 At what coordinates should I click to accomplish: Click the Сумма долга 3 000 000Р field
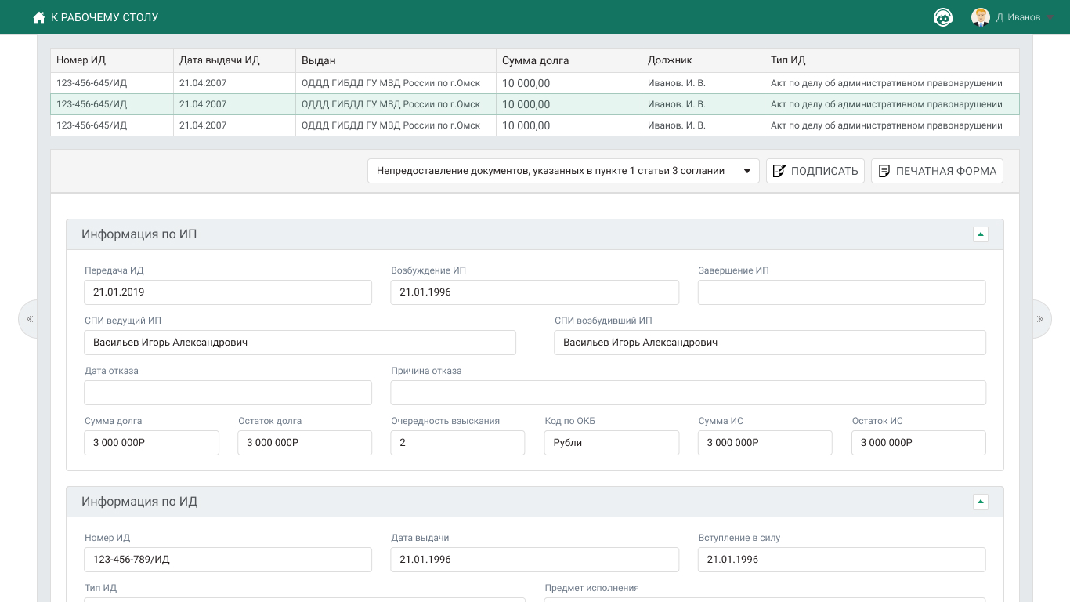pos(151,443)
